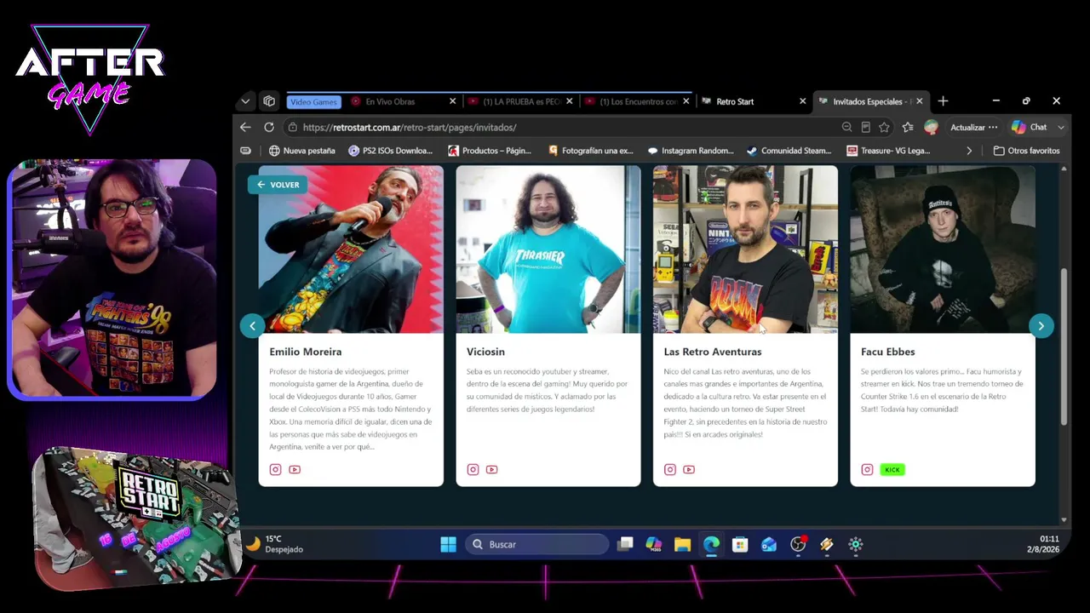Open the Fotografían una ex bookmark
This screenshot has width=1090, height=613.
591,151
